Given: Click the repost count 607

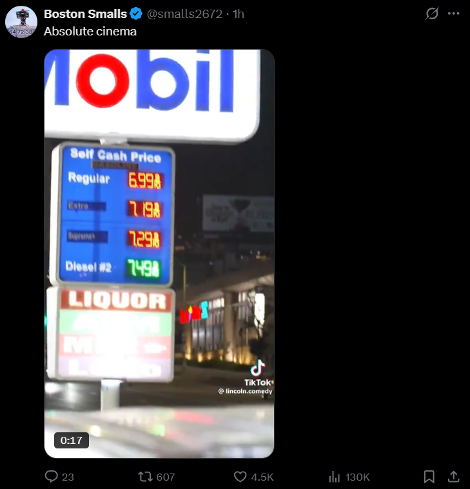Looking at the screenshot, I should coord(166,477).
